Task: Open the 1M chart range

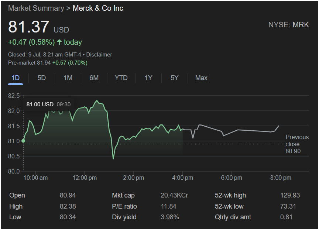Action: (x=68, y=78)
